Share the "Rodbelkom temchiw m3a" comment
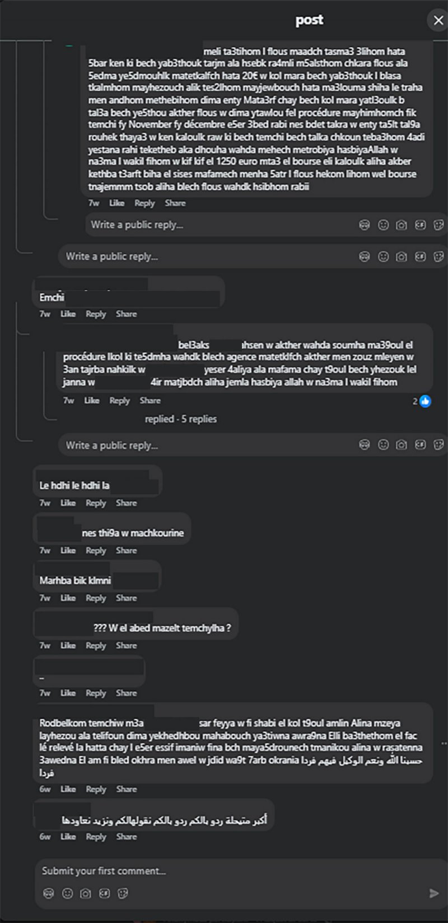448x923 pixels. 126,789
